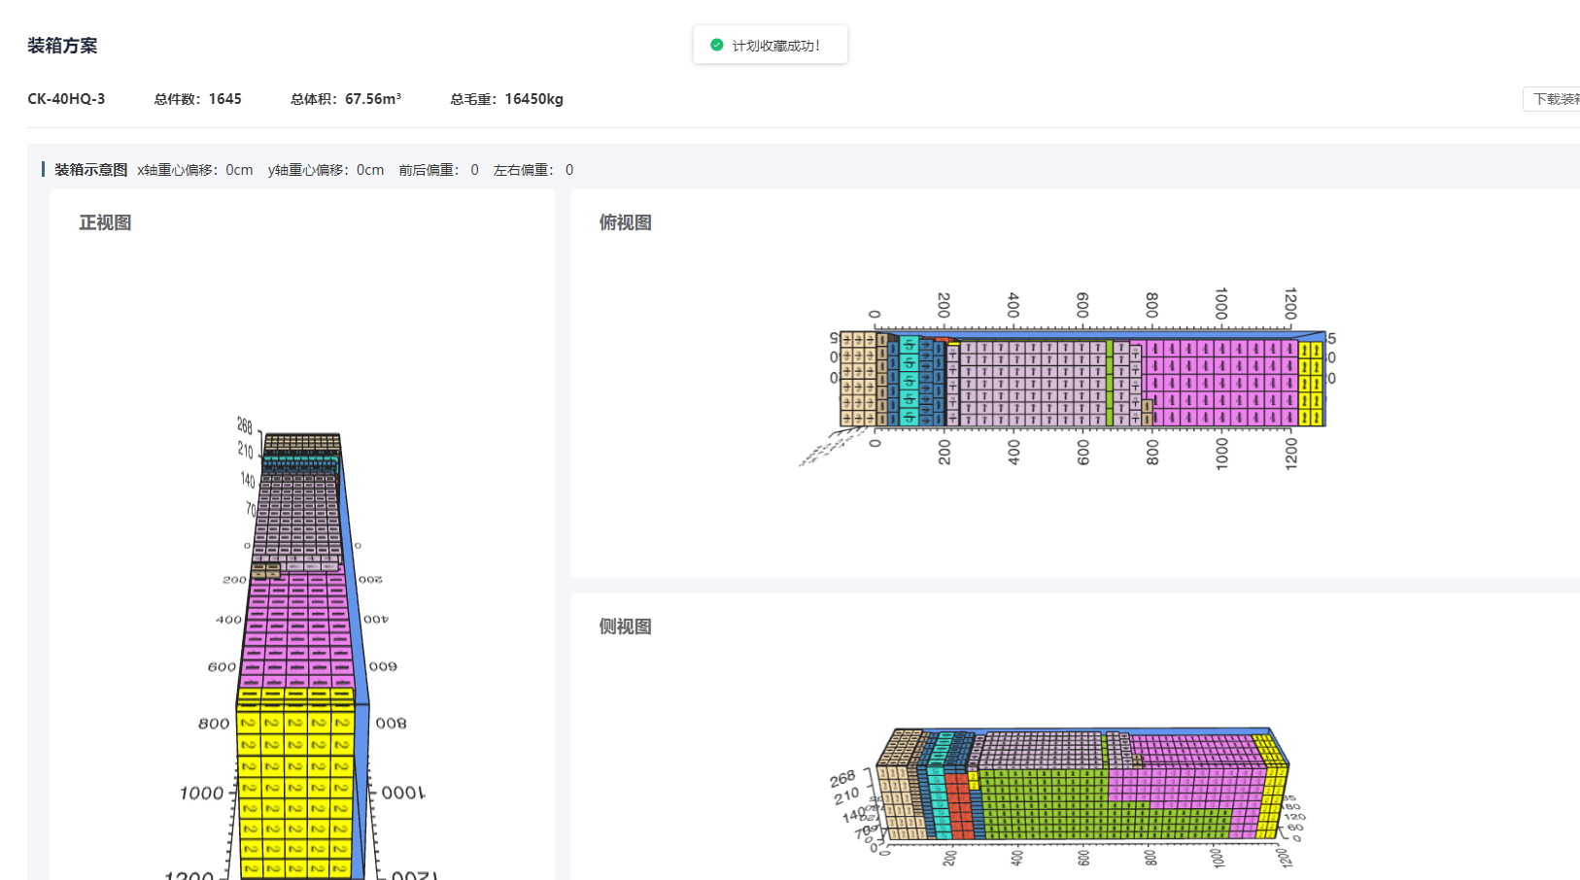Click the 总毛重: 16450kg text

(x=506, y=99)
